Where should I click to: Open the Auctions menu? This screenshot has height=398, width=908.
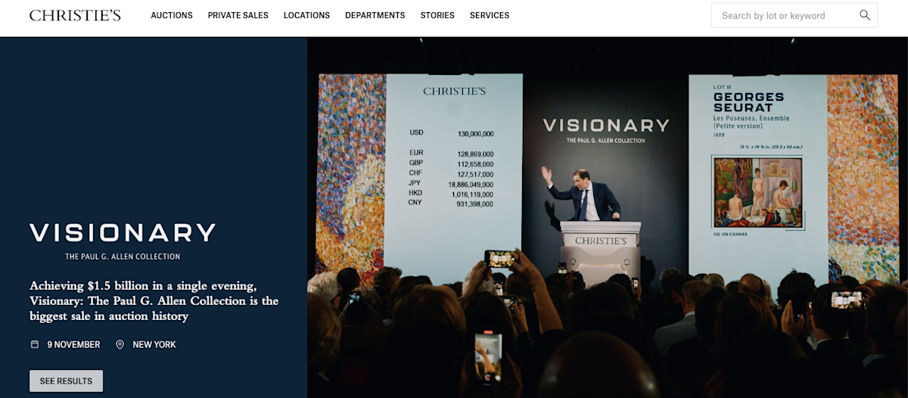[172, 15]
